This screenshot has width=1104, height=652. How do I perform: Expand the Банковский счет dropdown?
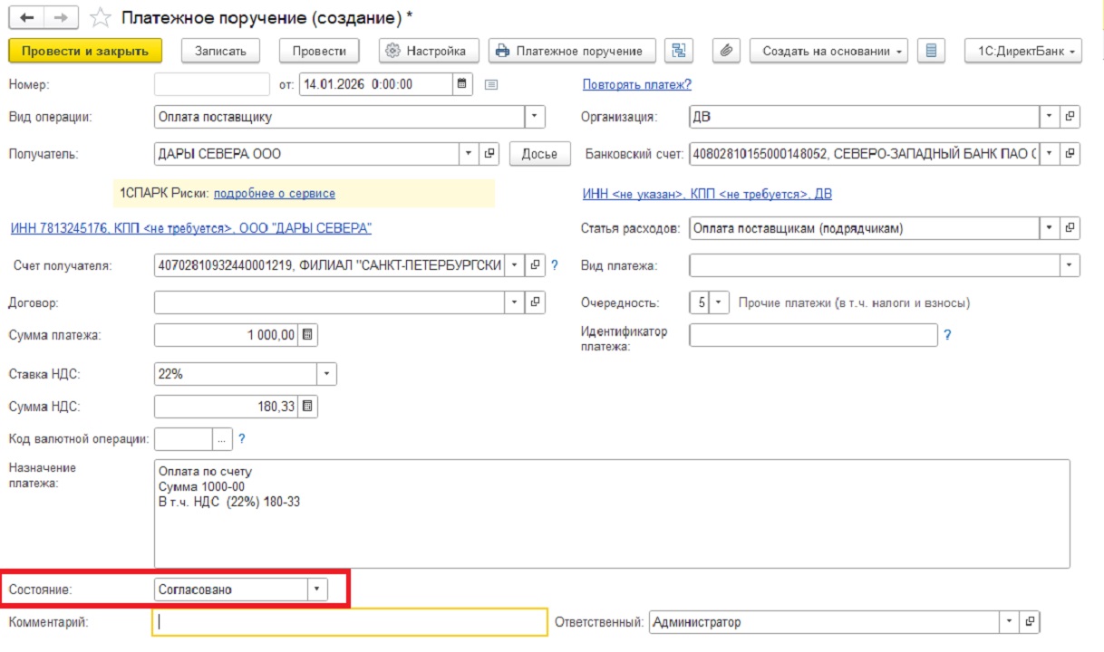(x=1049, y=153)
